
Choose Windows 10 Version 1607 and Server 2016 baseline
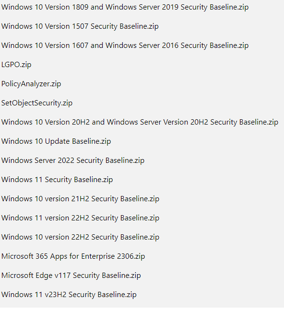coord(125,46)
